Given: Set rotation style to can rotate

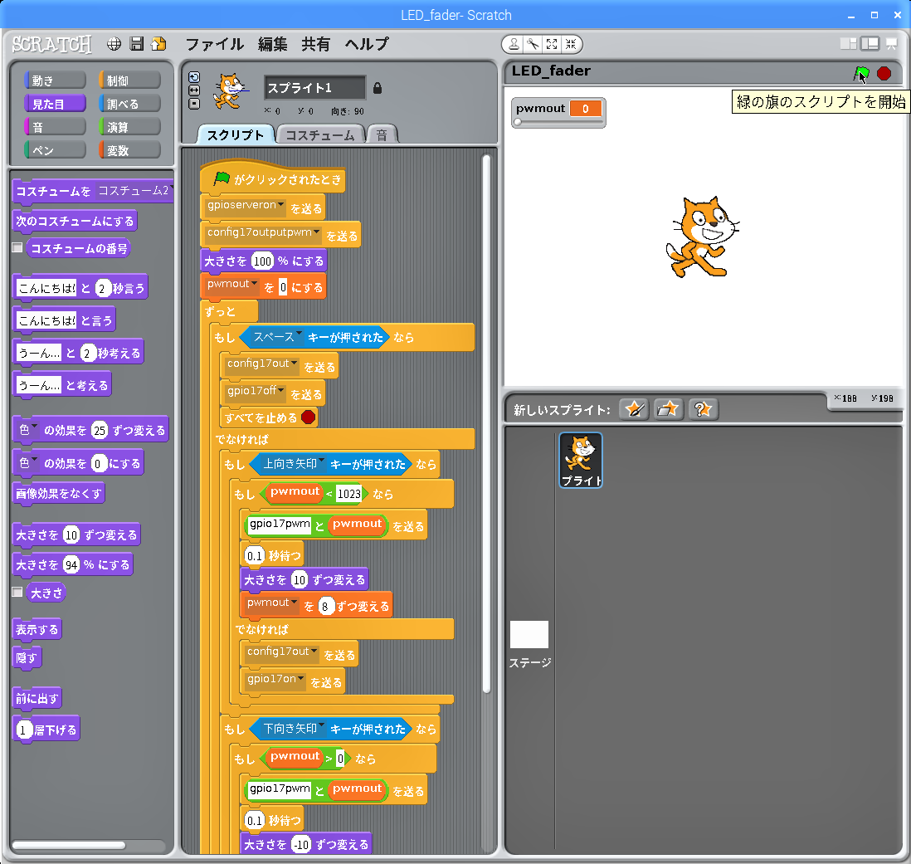Looking at the screenshot, I should (x=194, y=77).
